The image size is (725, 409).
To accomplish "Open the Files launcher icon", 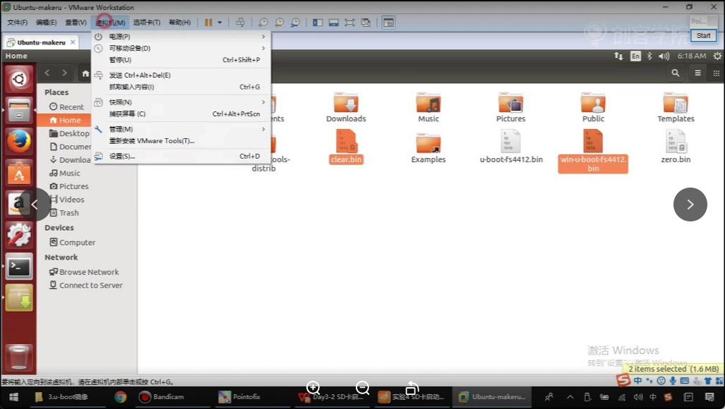I will click(18, 110).
